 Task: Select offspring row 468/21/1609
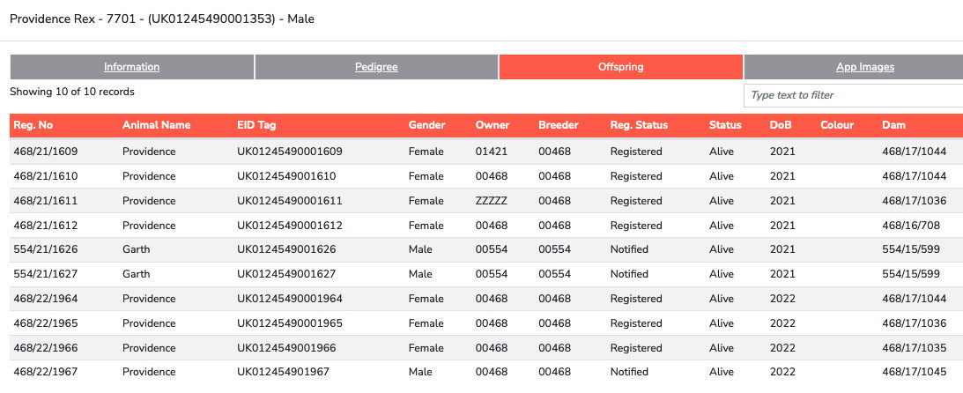486,152
